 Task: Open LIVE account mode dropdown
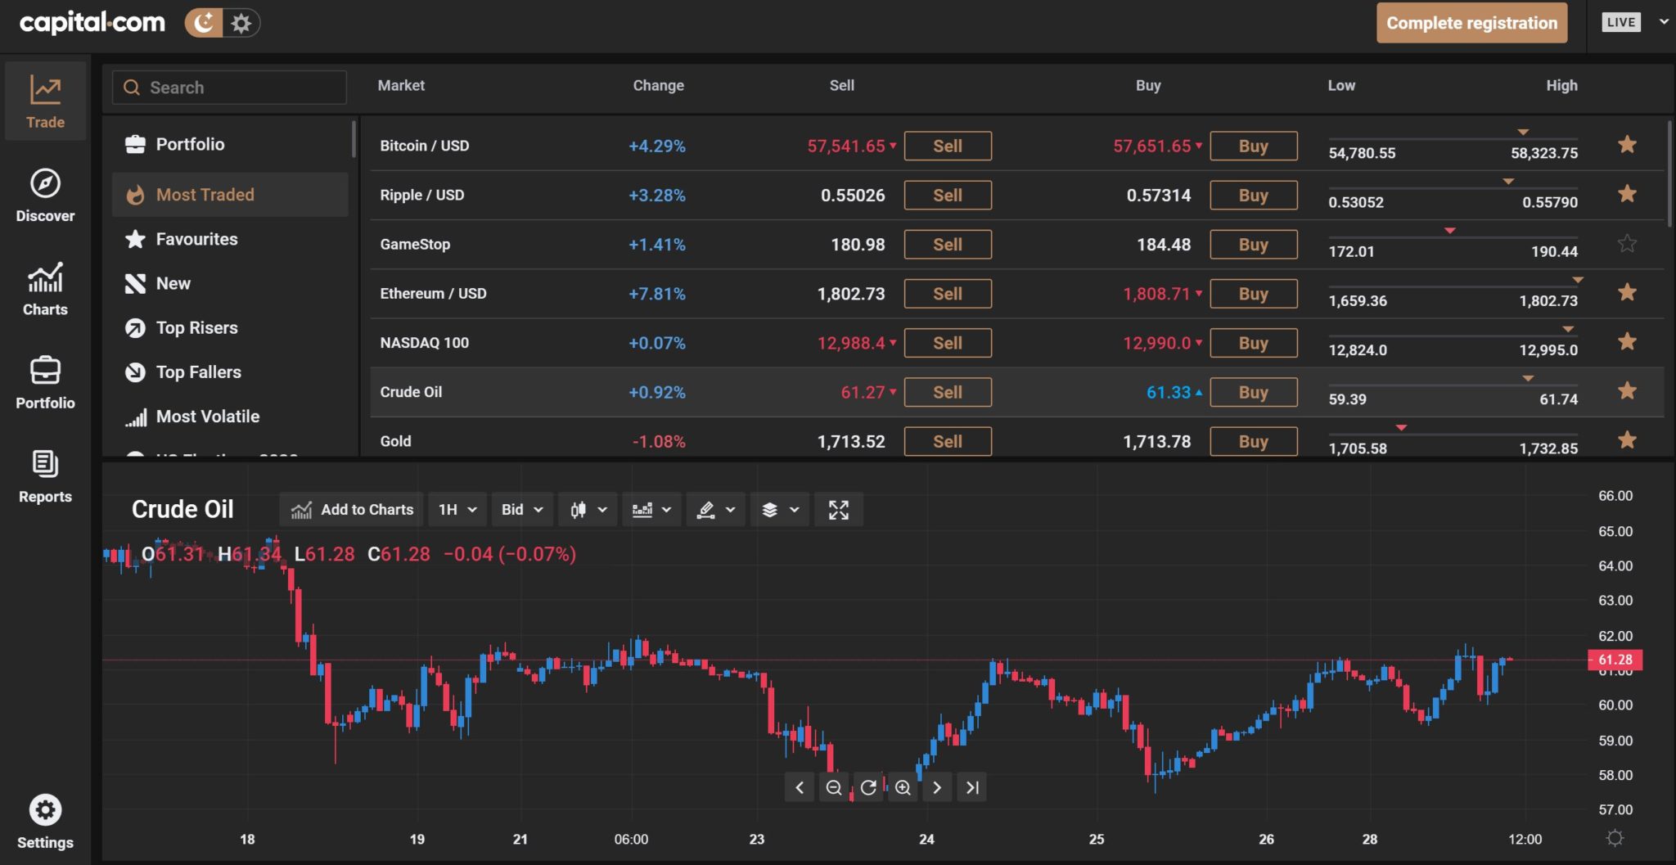1634,22
